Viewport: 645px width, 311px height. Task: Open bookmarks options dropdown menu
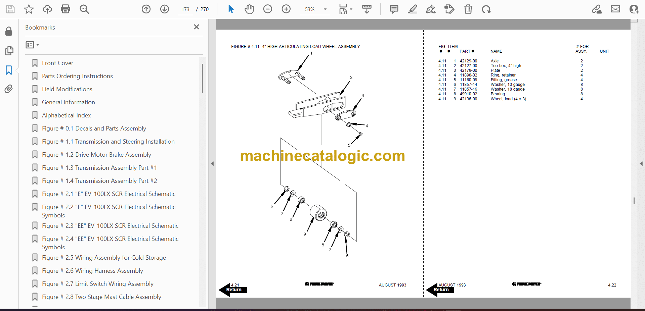click(33, 45)
